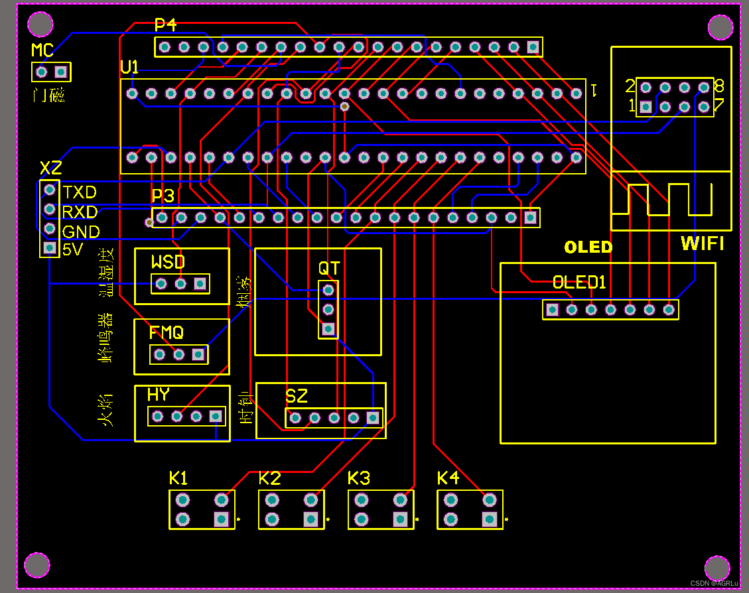Screen dimensions: 749x593
Task: Select the via beside the P3 header
Action: click(149, 222)
